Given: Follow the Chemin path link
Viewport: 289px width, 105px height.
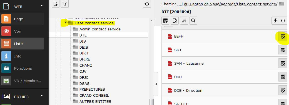Looking at the screenshot, I should click(227, 4).
